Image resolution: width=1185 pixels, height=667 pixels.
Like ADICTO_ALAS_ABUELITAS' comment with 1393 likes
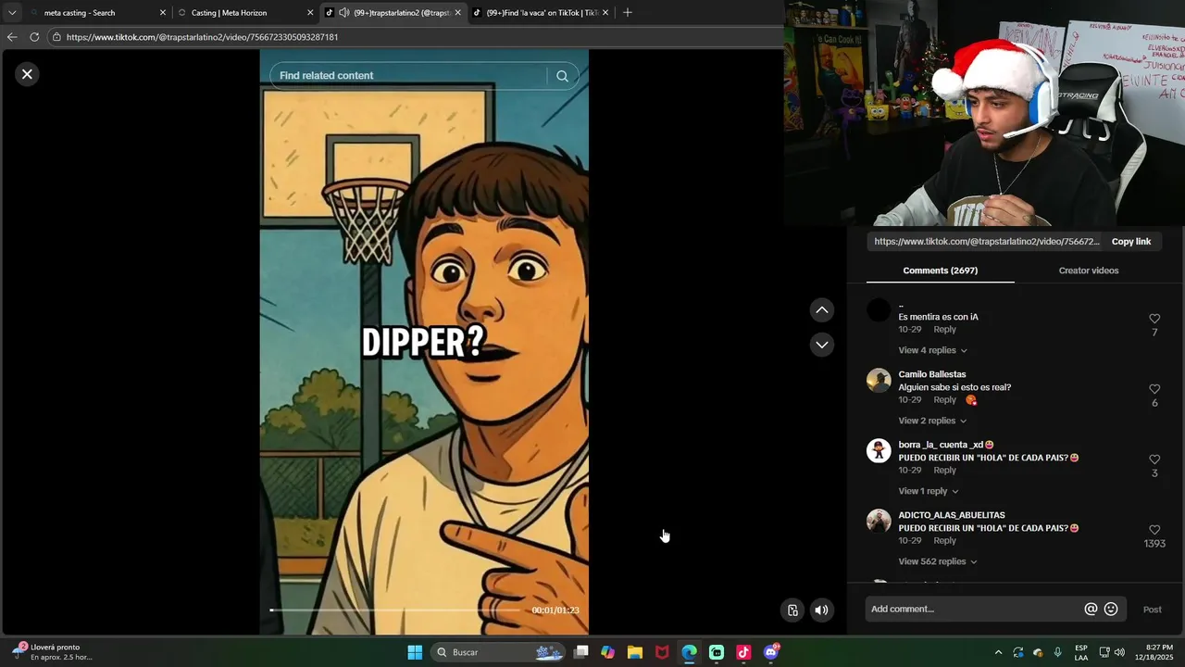(x=1154, y=530)
